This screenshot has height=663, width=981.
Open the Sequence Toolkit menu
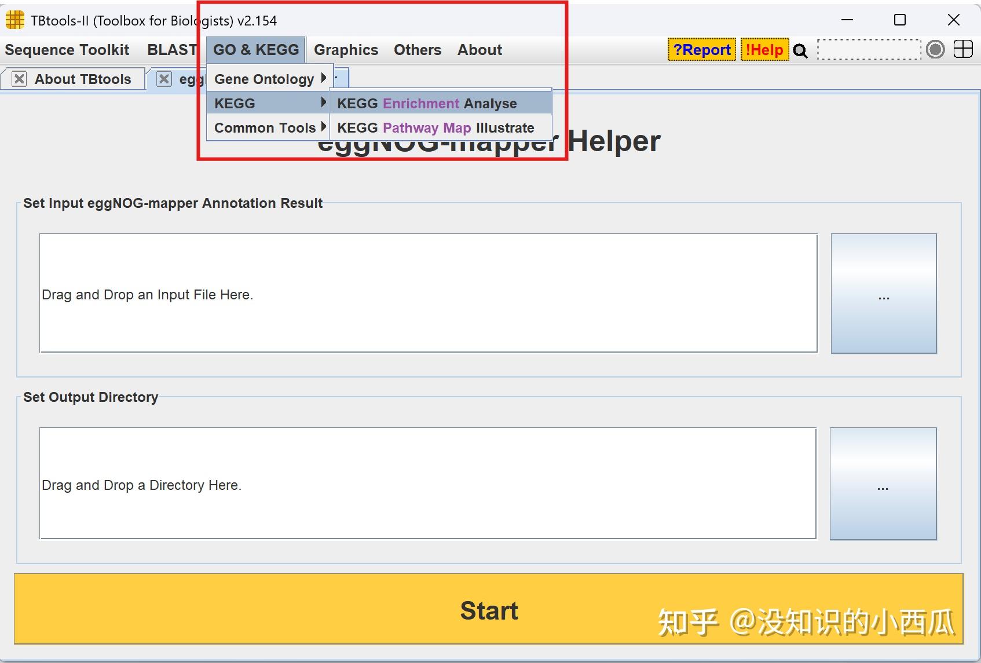tap(67, 50)
